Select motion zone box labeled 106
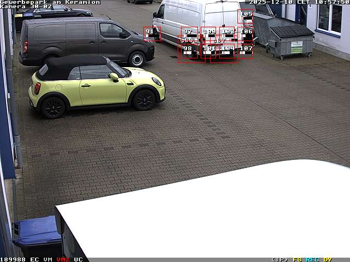The height and width of the screenshot is (262, 350). point(246,34)
